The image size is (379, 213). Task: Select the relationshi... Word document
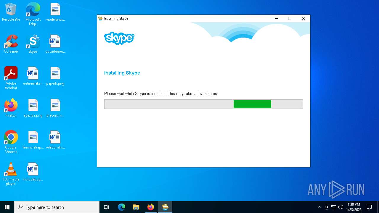click(x=55, y=140)
